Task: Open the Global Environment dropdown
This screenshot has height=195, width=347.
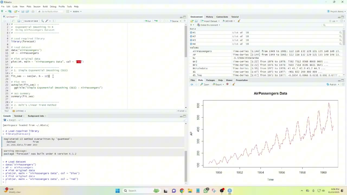Action: coord(208,25)
